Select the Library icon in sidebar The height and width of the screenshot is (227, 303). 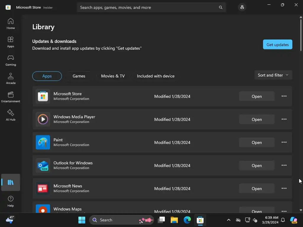click(11, 182)
